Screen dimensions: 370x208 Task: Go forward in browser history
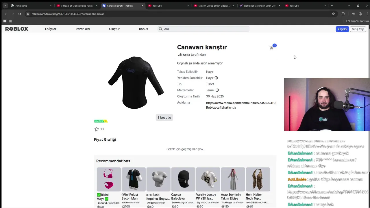pos(13,14)
